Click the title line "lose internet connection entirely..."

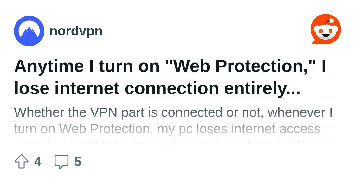(157, 89)
